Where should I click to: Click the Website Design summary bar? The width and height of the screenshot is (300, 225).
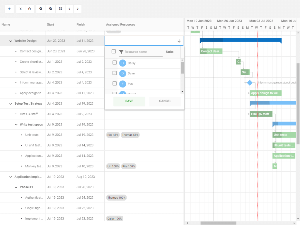[241, 40]
